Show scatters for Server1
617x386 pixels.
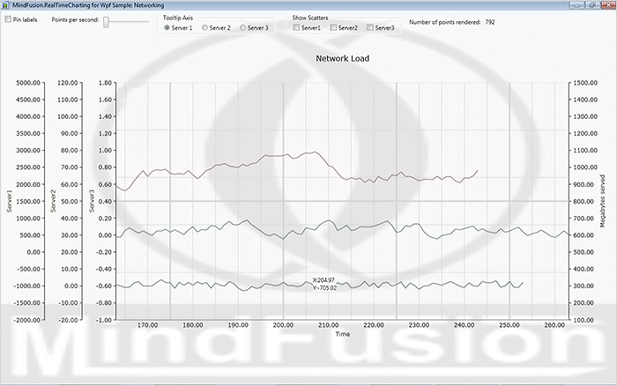pyautogui.click(x=297, y=28)
